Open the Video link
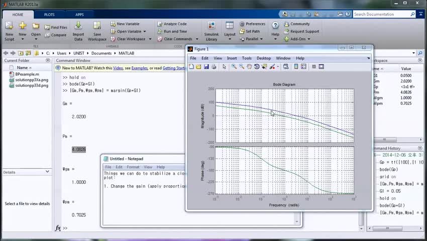Viewport: 427px width, 241px height. tap(118, 68)
